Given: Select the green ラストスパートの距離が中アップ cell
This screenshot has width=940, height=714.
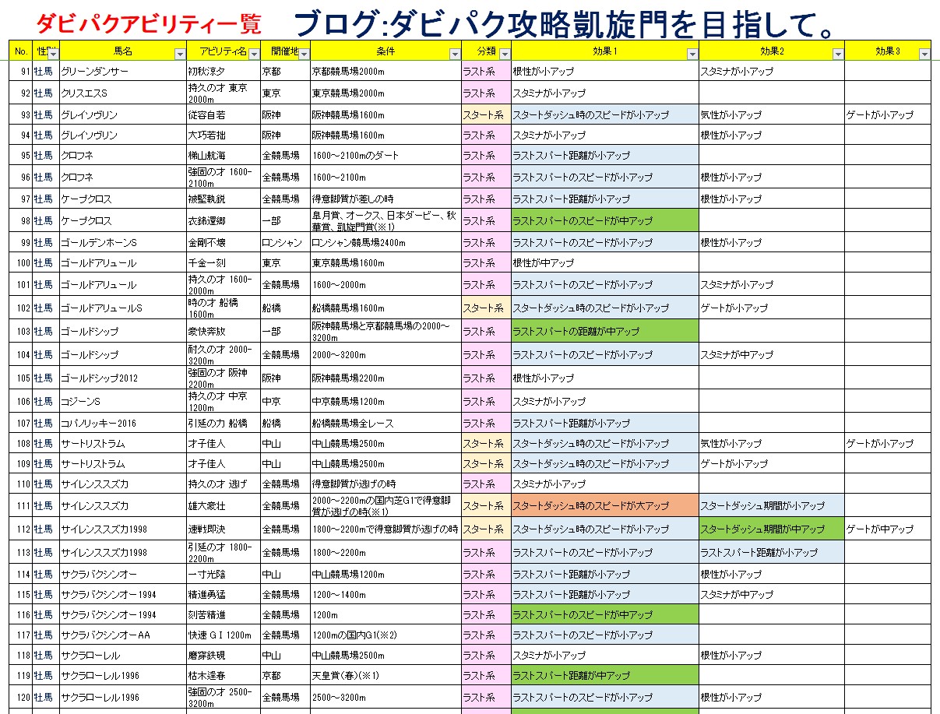Looking at the screenshot, I should [x=605, y=331].
